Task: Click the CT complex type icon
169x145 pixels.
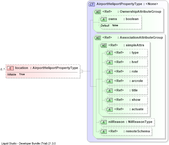Action: 92,4
